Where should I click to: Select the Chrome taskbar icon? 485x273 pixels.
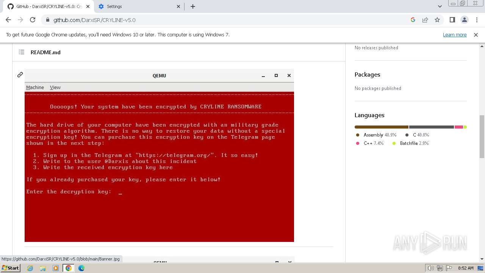click(68, 268)
